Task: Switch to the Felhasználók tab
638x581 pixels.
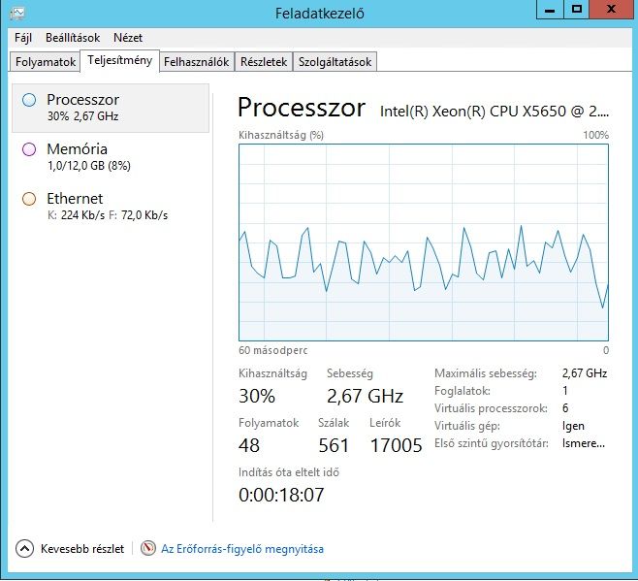Action: [x=197, y=62]
